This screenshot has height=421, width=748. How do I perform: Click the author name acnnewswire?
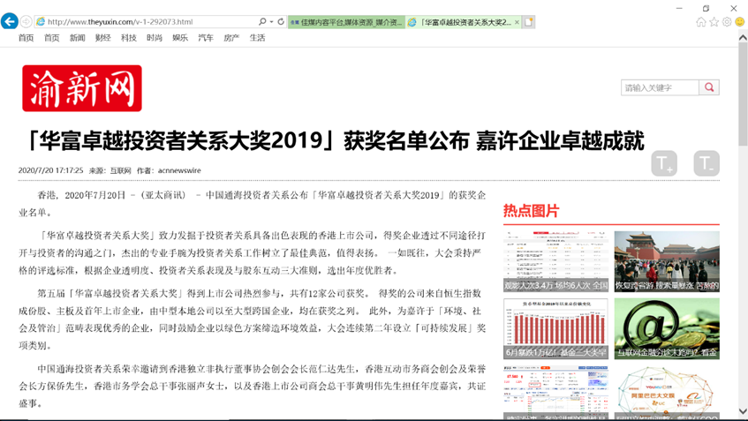coord(179,170)
